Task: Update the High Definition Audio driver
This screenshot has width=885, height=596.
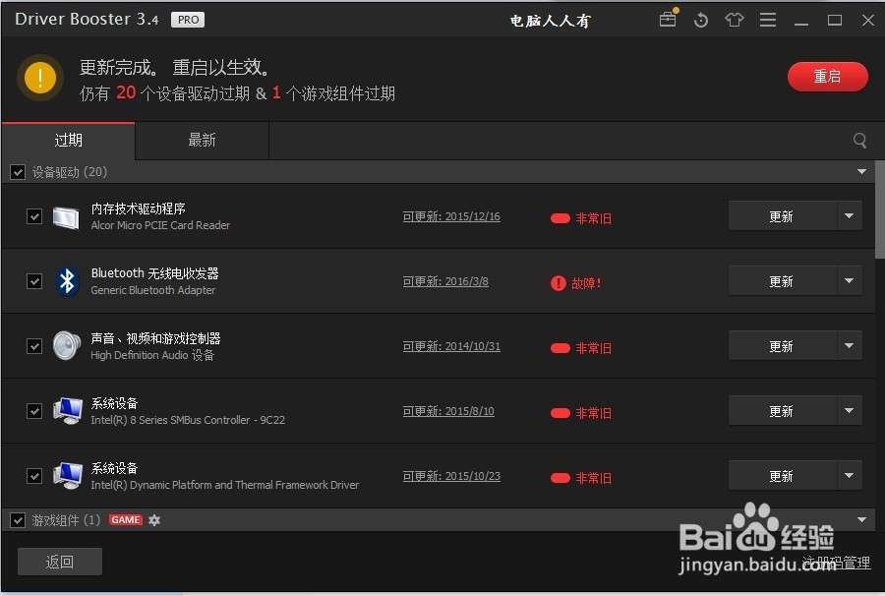Action: click(x=783, y=346)
